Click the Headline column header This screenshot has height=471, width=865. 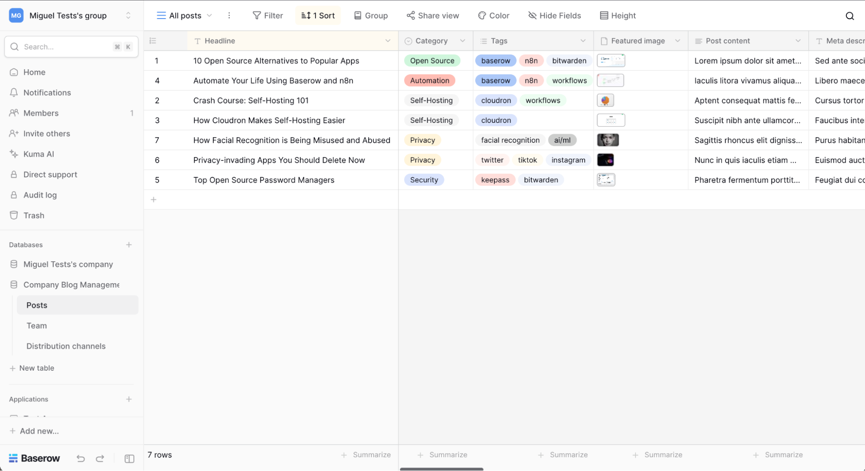click(293, 41)
